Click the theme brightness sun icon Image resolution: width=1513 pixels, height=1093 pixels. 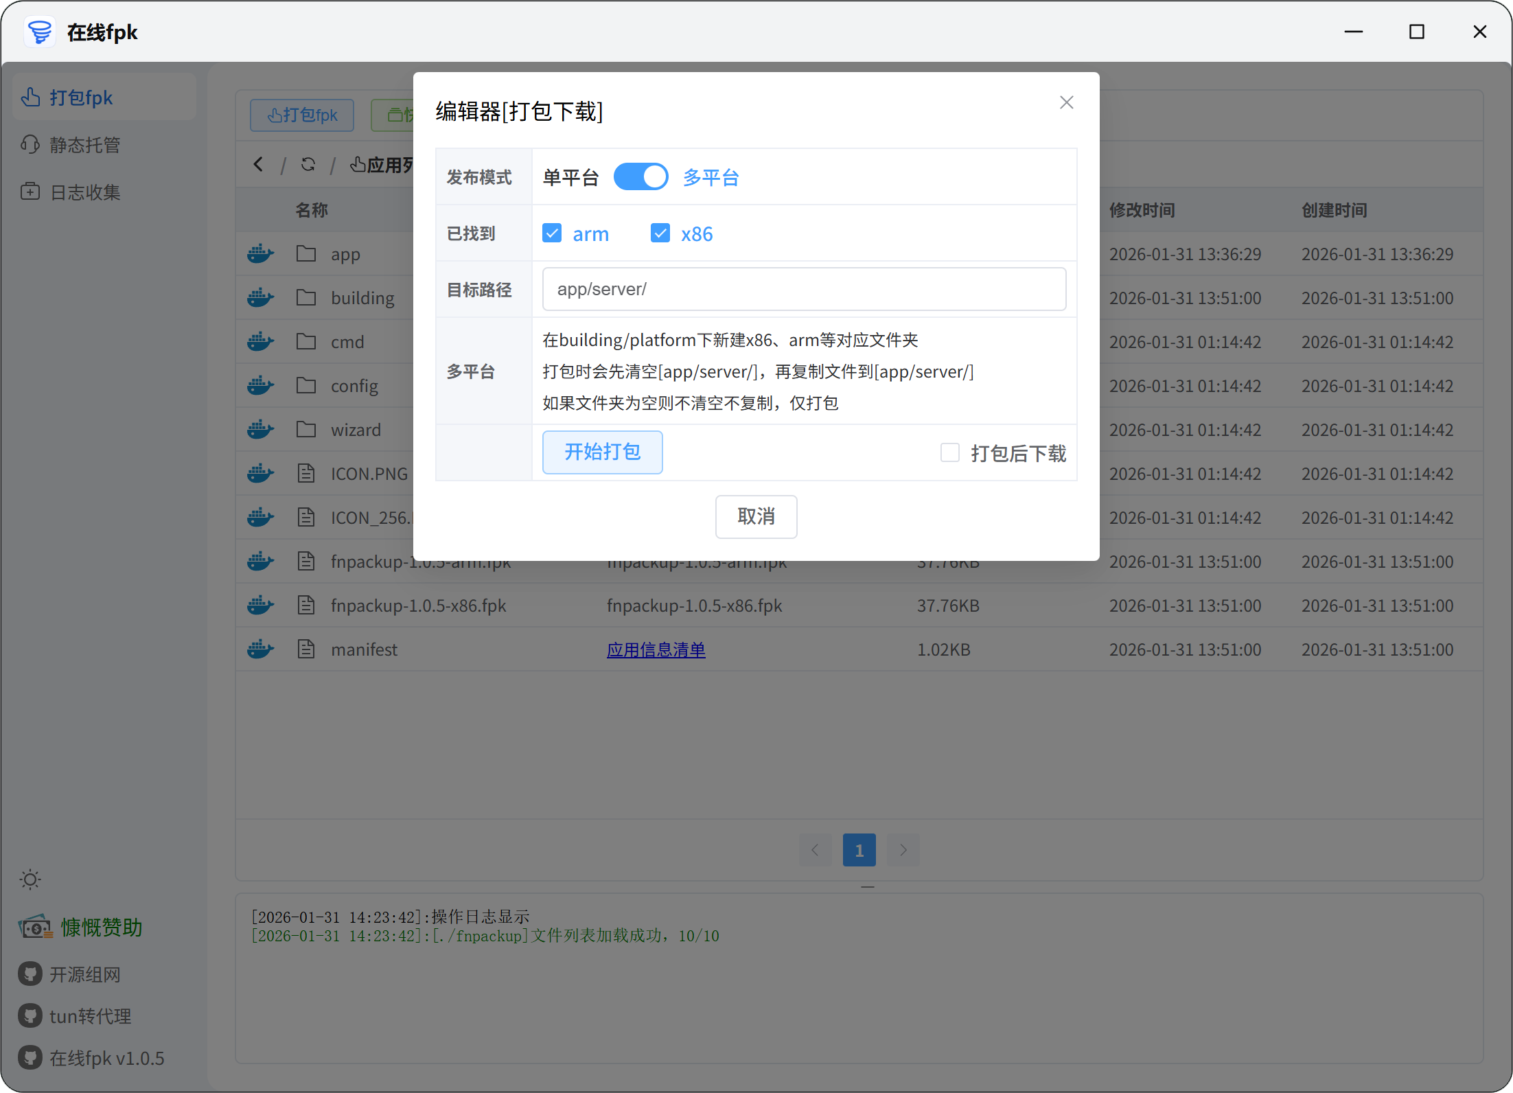[30, 879]
